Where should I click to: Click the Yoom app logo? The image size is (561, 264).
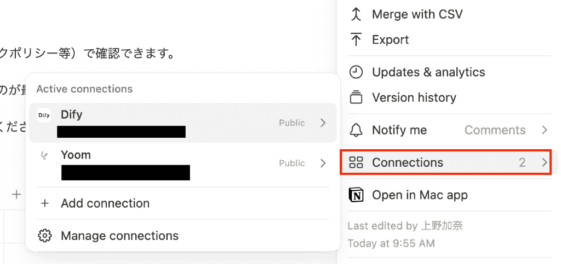pyautogui.click(x=44, y=156)
